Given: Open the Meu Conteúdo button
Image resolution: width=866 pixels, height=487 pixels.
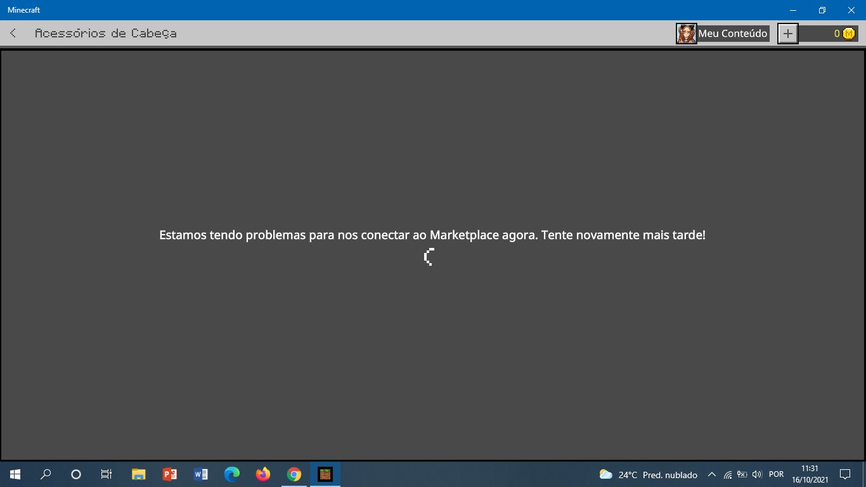Looking at the screenshot, I should pyautogui.click(x=723, y=34).
